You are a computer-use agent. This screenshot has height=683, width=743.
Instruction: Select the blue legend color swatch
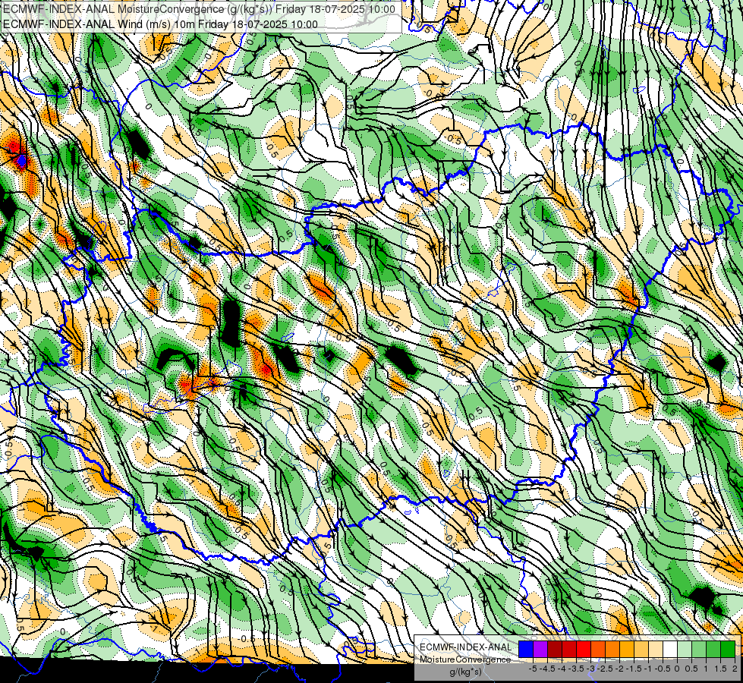[526, 650]
